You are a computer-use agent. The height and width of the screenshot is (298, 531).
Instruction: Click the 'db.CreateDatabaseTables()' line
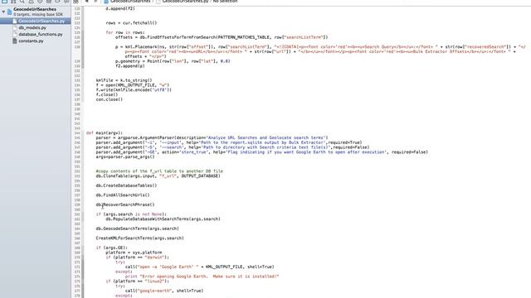click(x=126, y=185)
